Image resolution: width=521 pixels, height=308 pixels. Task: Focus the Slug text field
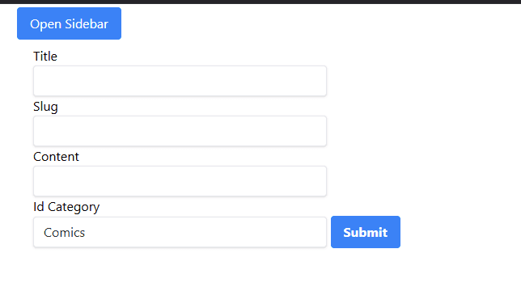pos(180,131)
